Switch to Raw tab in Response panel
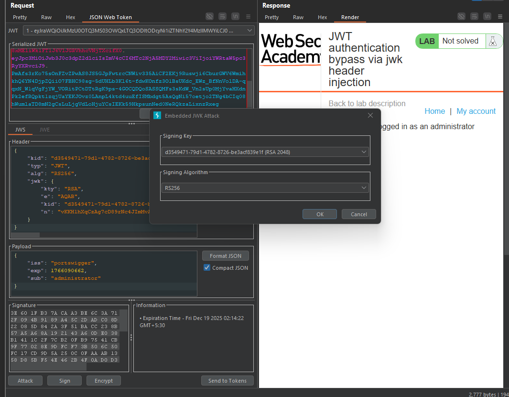The height and width of the screenshot is (397, 509). (x=298, y=17)
